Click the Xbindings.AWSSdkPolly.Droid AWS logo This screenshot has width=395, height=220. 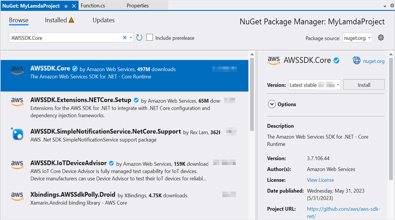[17, 196]
